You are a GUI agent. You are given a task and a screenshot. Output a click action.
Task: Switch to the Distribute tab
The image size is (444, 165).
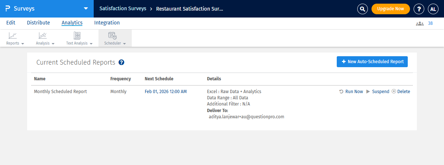click(x=38, y=23)
